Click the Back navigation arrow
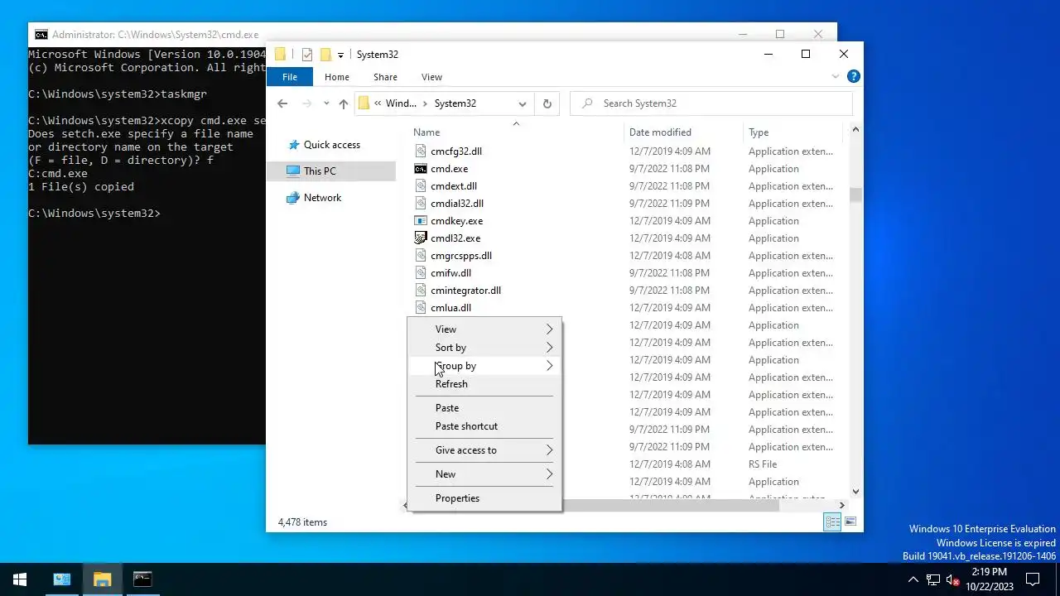 click(282, 103)
